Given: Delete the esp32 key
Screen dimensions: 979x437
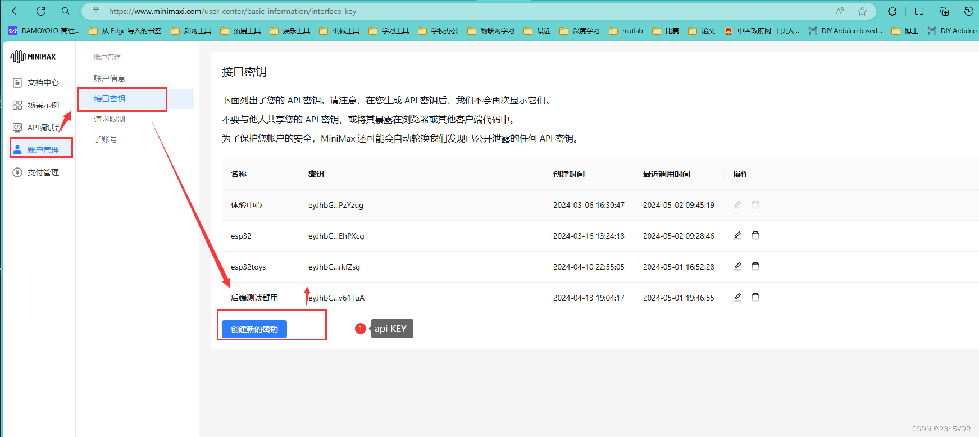Looking at the screenshot, I should [x=755, y=235].
